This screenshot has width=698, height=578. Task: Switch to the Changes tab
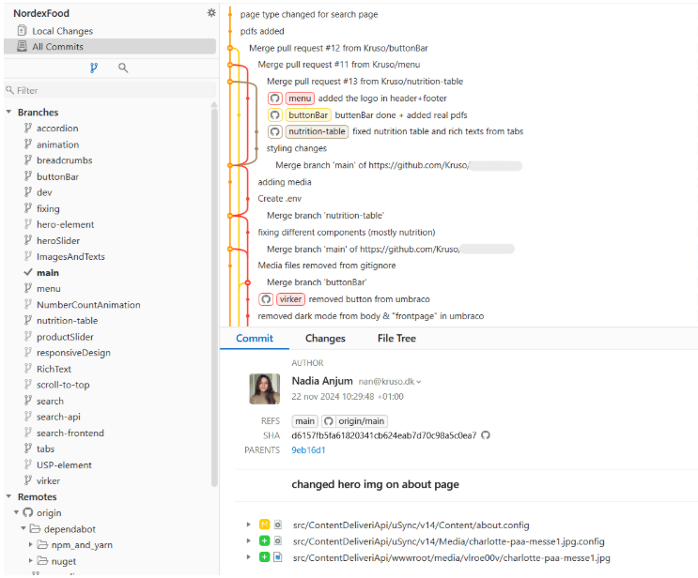coord(325,339)
